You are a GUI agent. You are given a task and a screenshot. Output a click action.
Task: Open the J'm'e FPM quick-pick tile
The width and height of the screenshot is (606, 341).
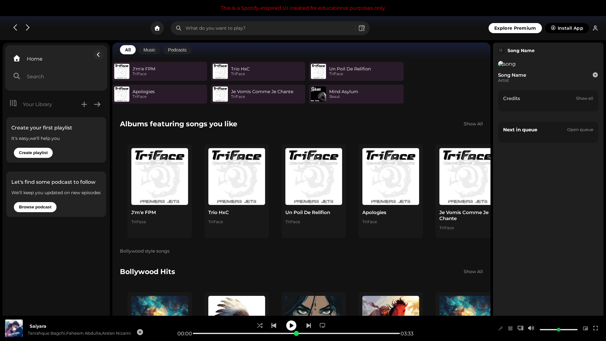point(160,71)
